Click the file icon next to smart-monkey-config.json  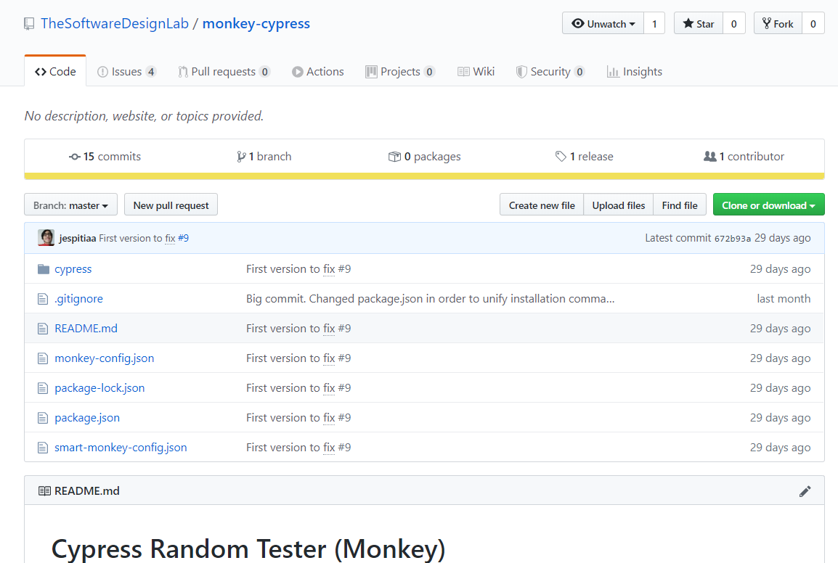coord(43,448)
